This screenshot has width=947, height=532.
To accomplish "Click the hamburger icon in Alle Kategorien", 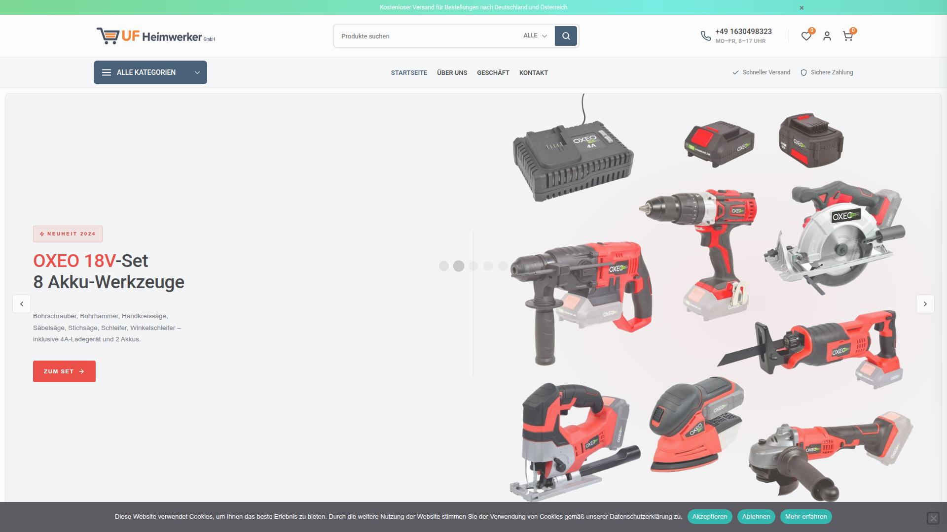I will coord(107,72).
